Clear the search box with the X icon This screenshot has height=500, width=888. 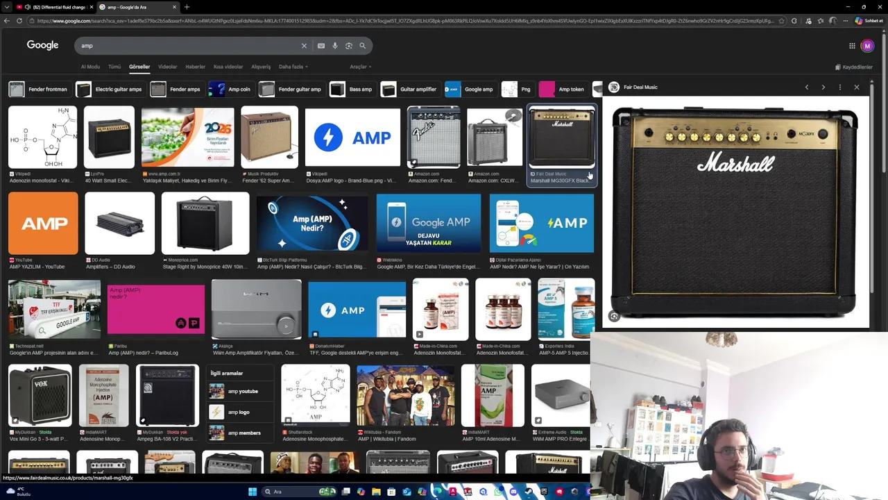point(303,46)
